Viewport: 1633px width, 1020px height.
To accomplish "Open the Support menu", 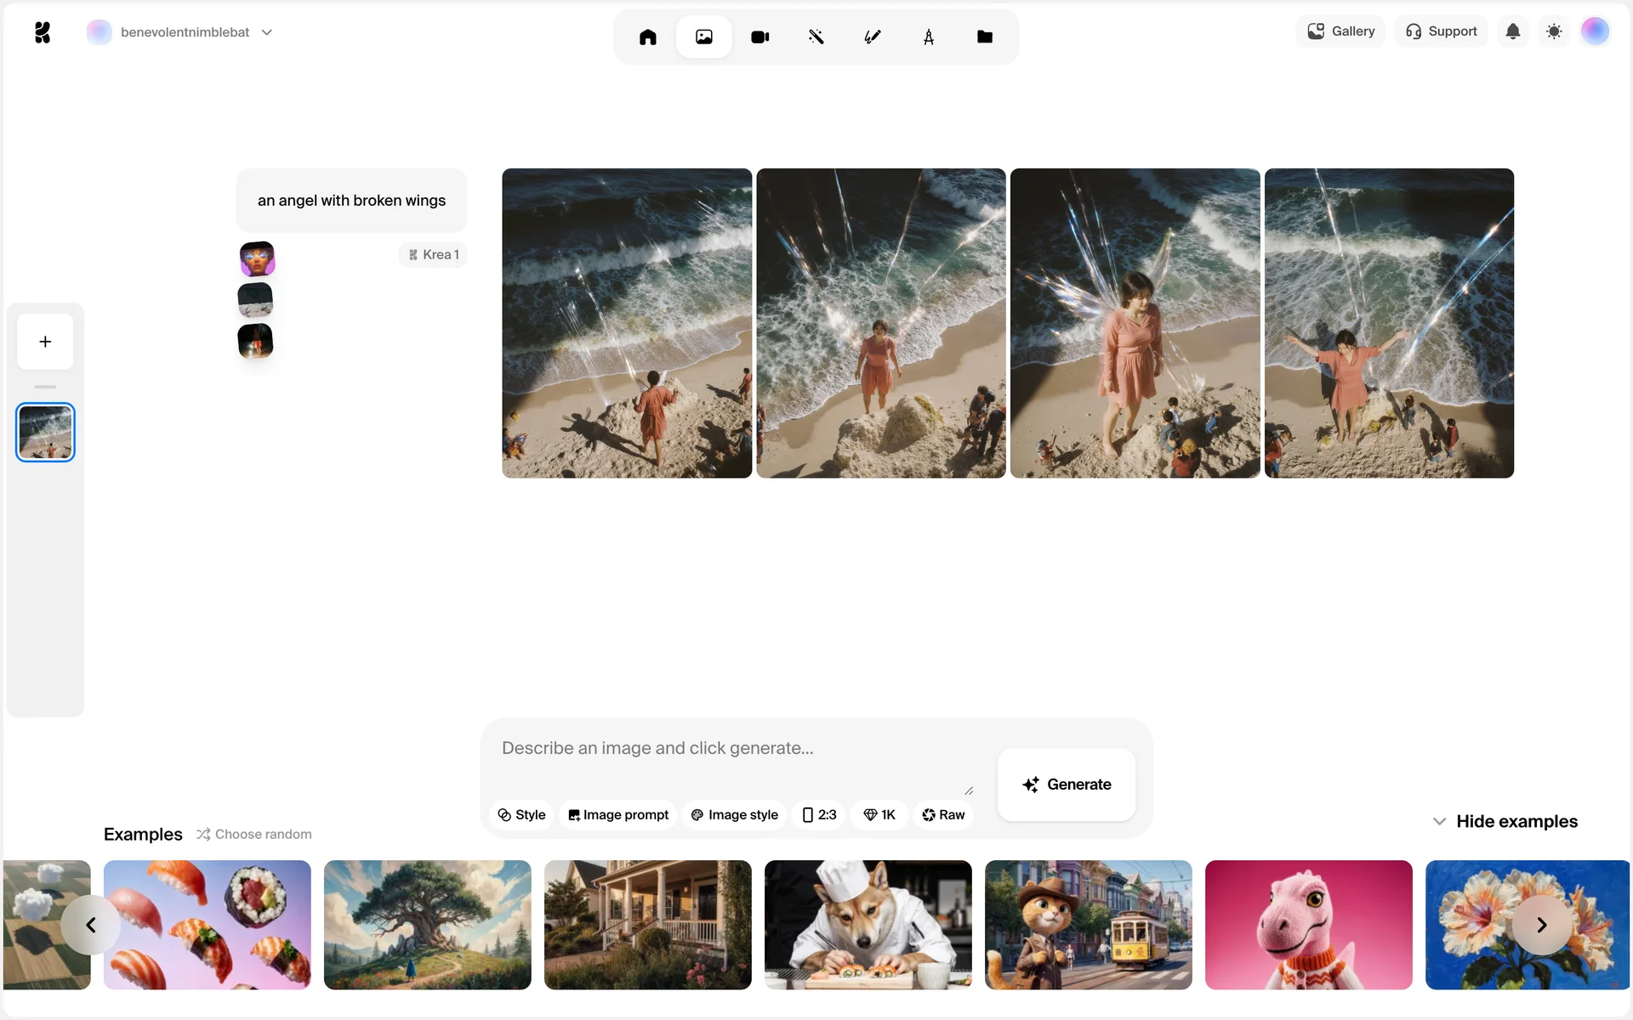I will pyautogui.click(x=1441, y=31).
